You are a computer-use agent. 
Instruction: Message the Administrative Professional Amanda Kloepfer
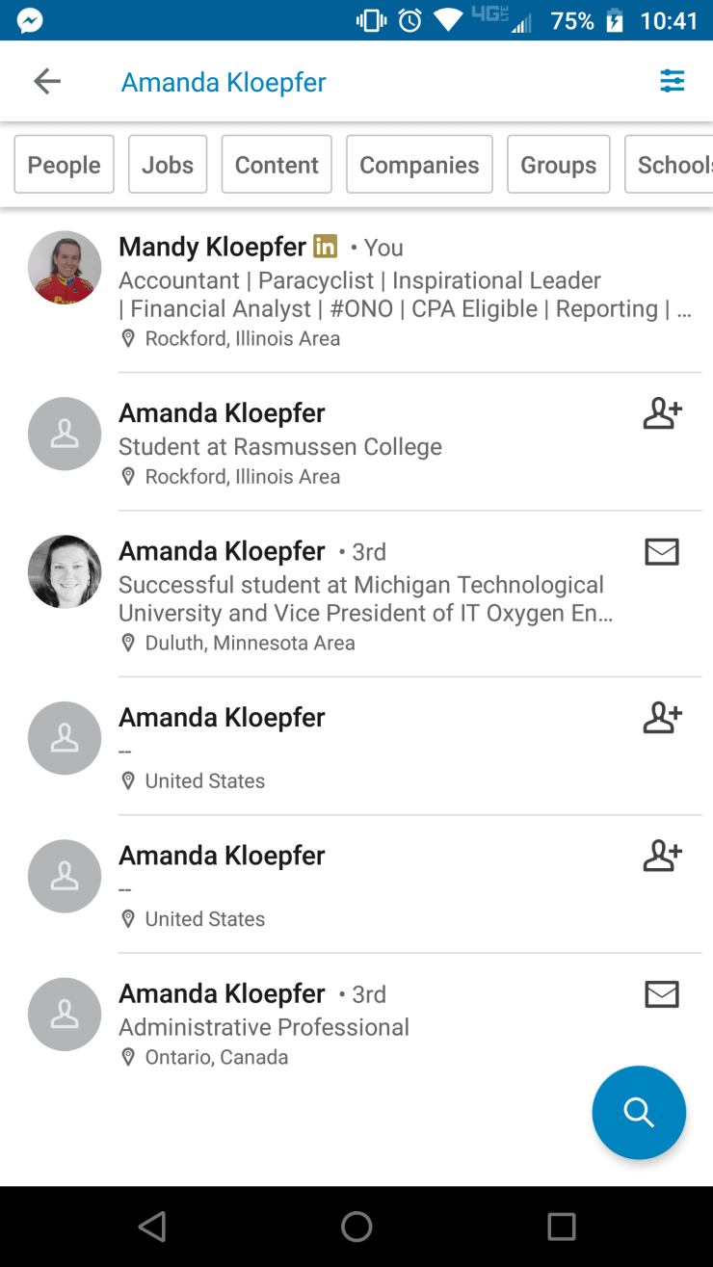(x=662, y=994)
